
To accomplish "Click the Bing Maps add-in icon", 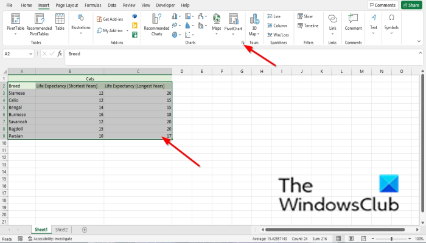I will 134,26.
